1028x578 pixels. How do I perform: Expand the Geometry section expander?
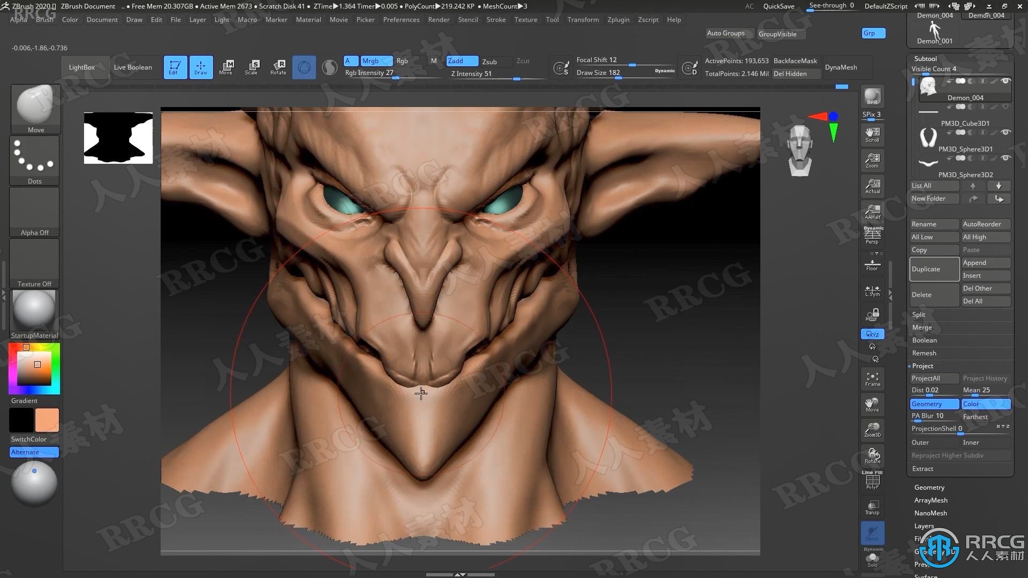[929, 487]
